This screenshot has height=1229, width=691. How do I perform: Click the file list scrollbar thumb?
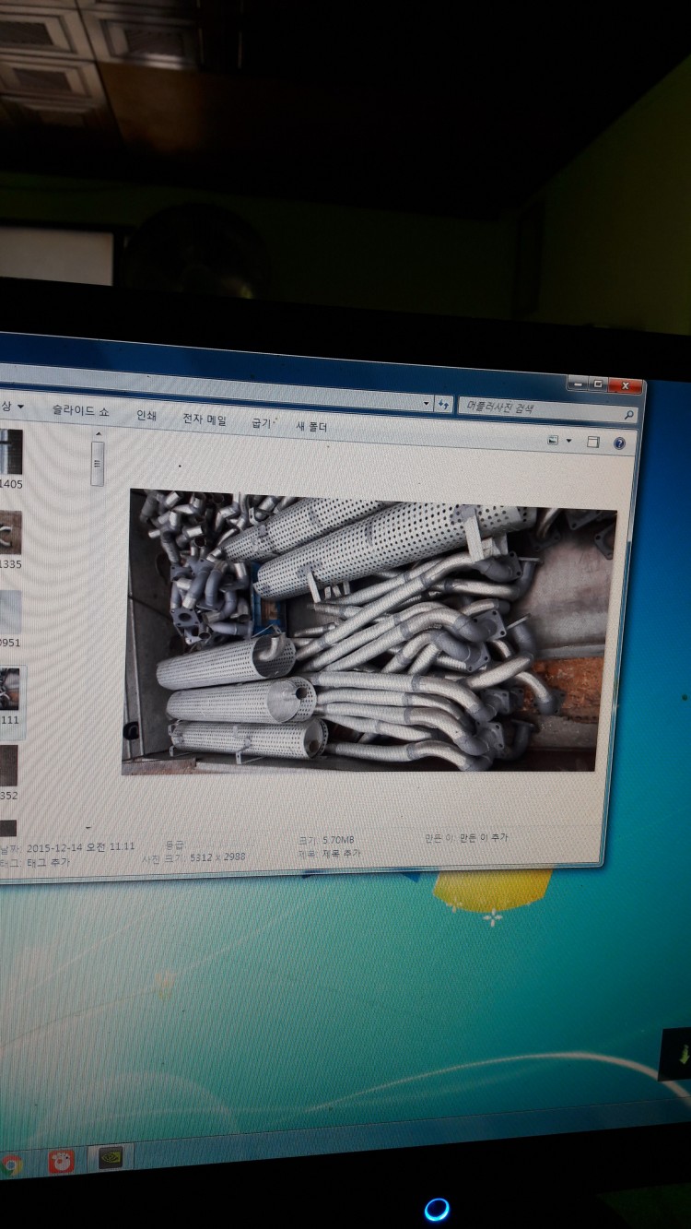pos(98,463)
